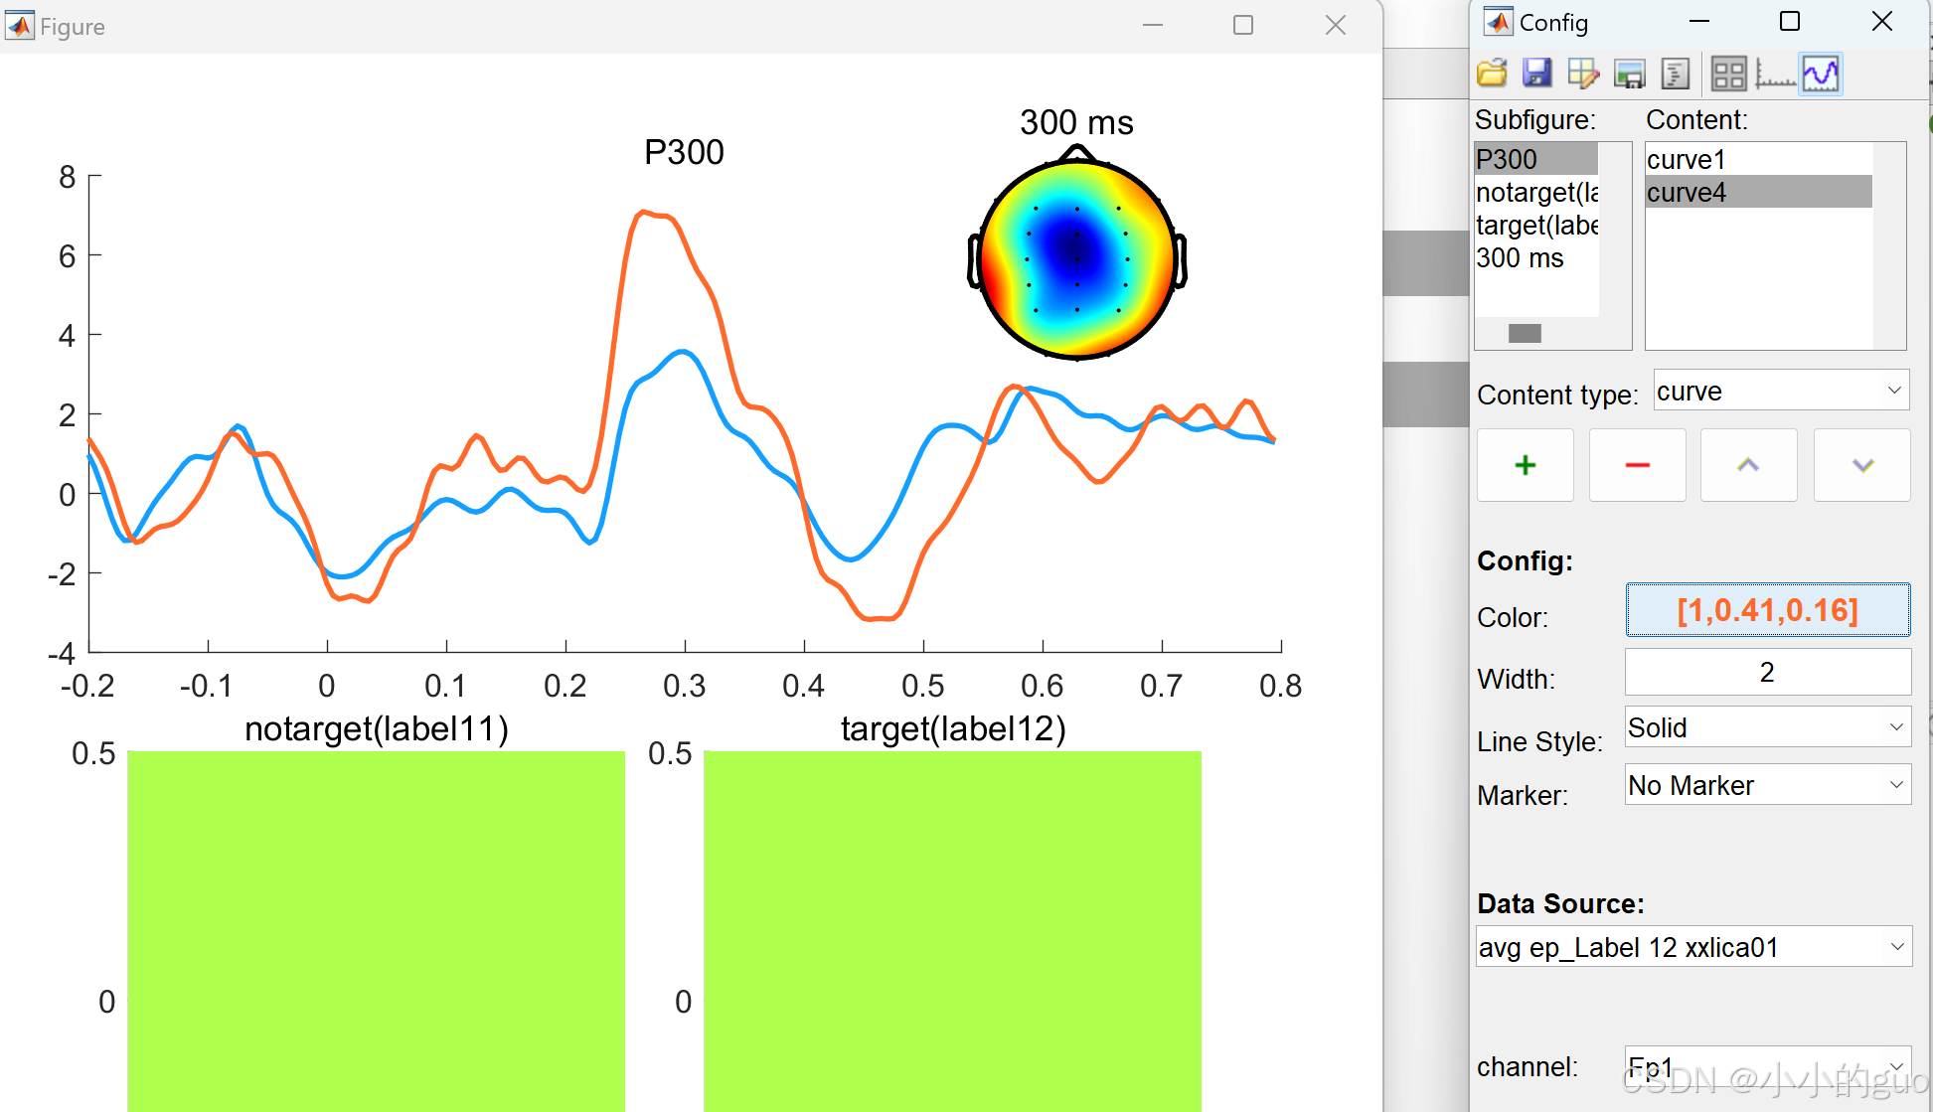
Task: Open the edit layout grid-with-pencil tool
Action: [1583, 74]
